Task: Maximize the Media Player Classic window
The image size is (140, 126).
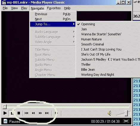Action: coord(123,2)
